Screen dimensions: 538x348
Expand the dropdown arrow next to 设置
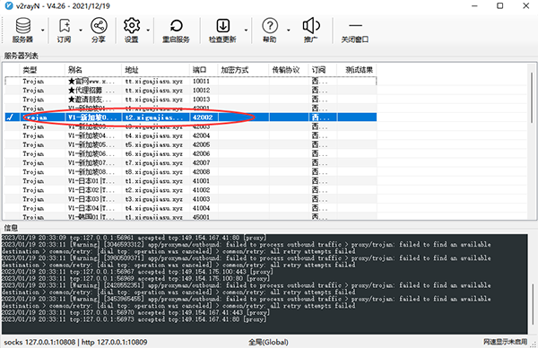[x=148, y=30]
